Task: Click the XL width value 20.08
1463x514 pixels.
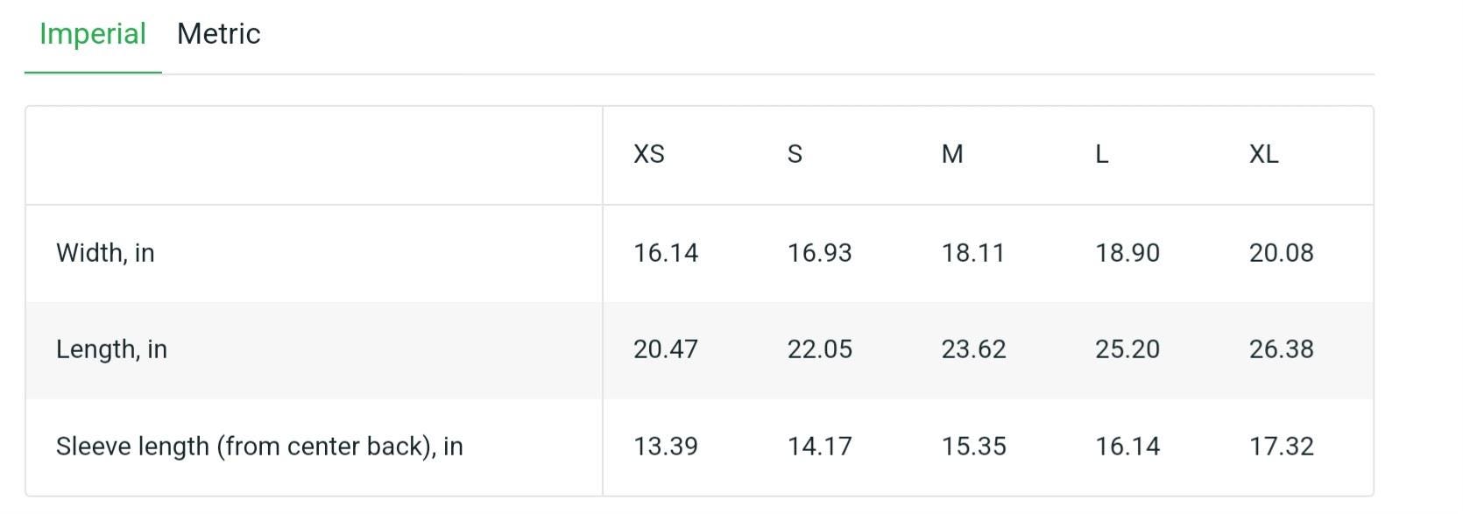Action: pyautogui.click(x=1282, y=253)
